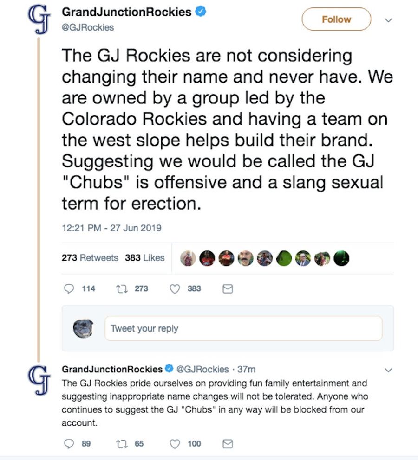The width and height of the screenshot is (418, 460).
Task: Open the 383 Likes list
Action: point(145,257)
